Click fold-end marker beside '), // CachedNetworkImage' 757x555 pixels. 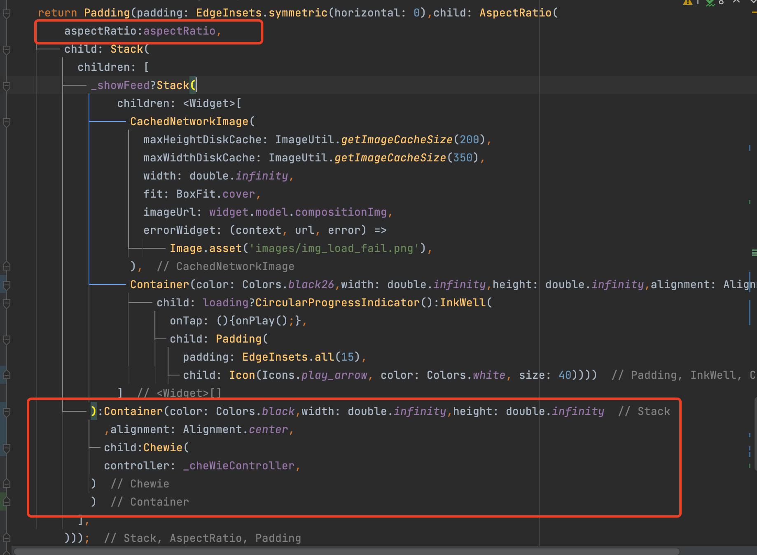tap(6, 267)
